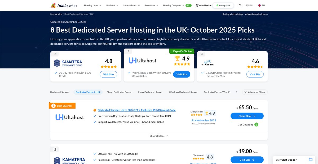
Task: Click the 4.8 rating box in Kamatera listing
Action: (x=210, y=157)
